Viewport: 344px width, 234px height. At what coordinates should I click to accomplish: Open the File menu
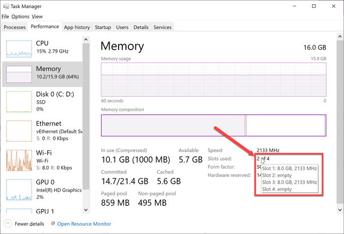pyautogui.click(x=5, y=16)
